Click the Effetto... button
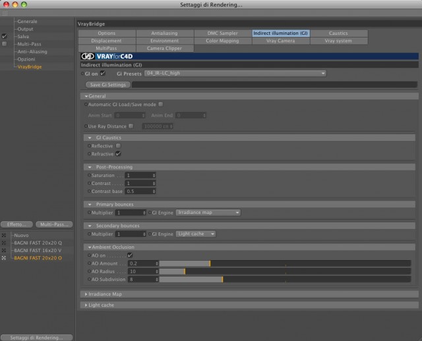The width and height of the screenshot is (422, 341). 16,224
